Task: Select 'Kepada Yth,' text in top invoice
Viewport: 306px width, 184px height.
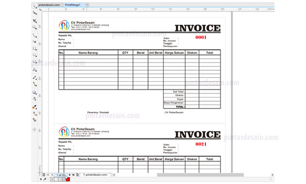Action: [x=65, y=35]
